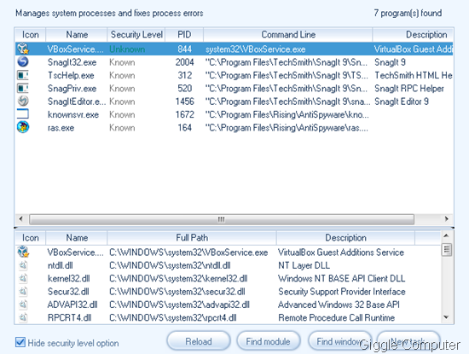Click the RPCRT4.dll module icon
This screenshot has width=469, height=354.
23,317
